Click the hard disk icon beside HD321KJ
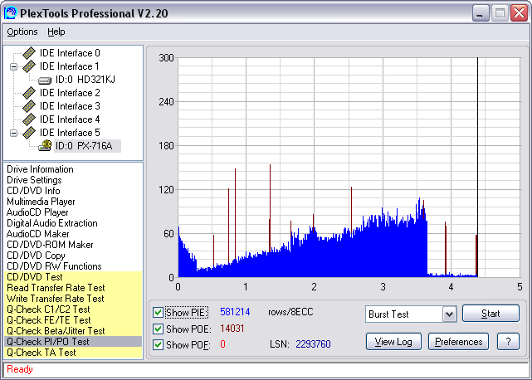532x380 pixels. 45,80
